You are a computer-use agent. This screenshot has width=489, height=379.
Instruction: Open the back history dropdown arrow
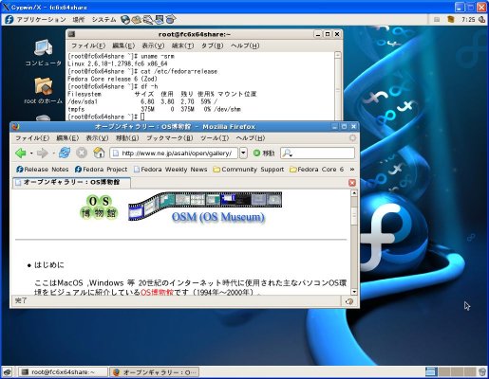31,153
